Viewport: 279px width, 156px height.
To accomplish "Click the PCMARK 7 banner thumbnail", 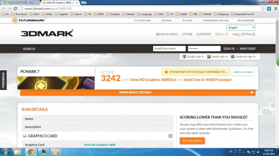I will (56, 83).
